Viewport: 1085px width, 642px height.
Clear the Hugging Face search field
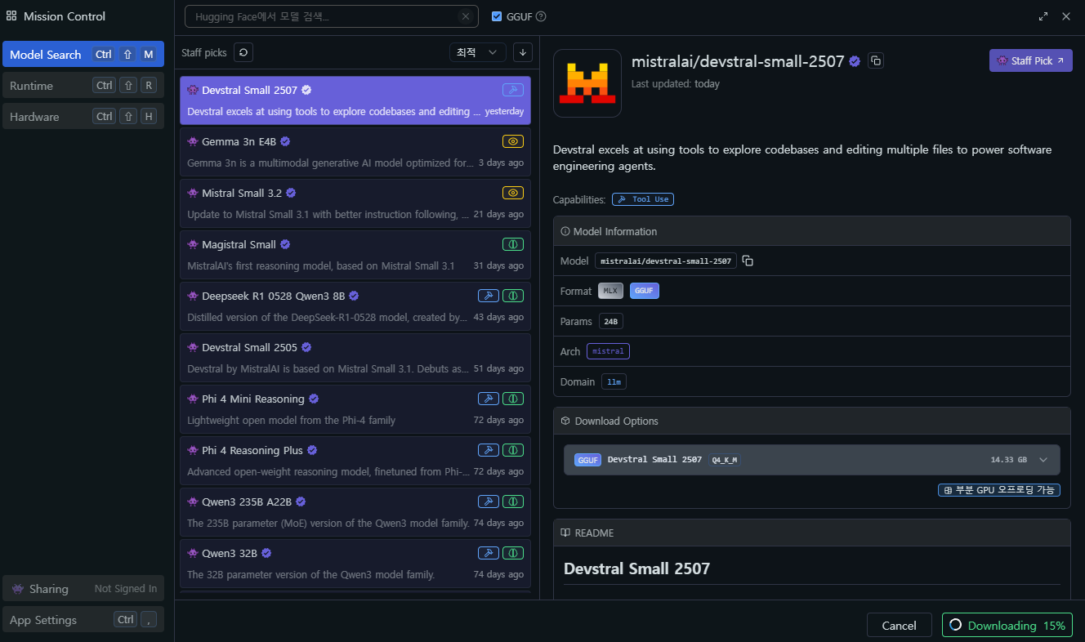(466, 16)
